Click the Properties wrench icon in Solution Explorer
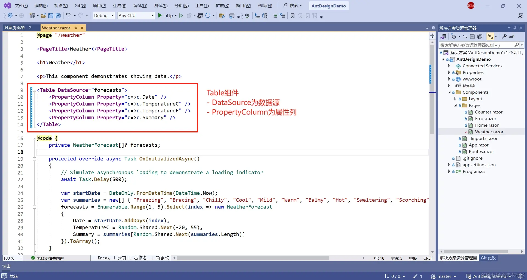The image size is (527, 280). [504, 37]
